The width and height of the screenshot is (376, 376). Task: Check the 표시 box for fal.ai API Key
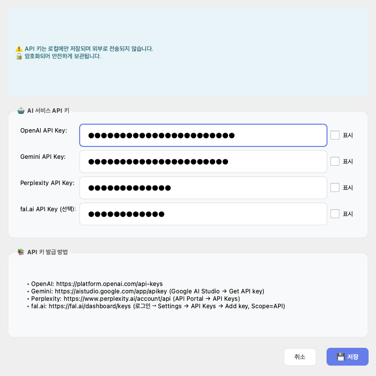coord(335,214)
